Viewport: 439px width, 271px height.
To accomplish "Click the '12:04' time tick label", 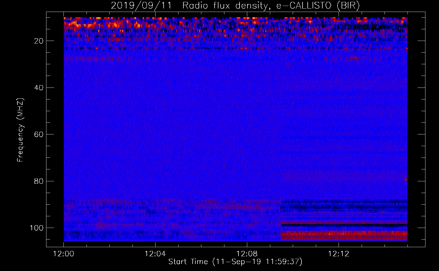I will pyautogui.click(x=155, y=254).
